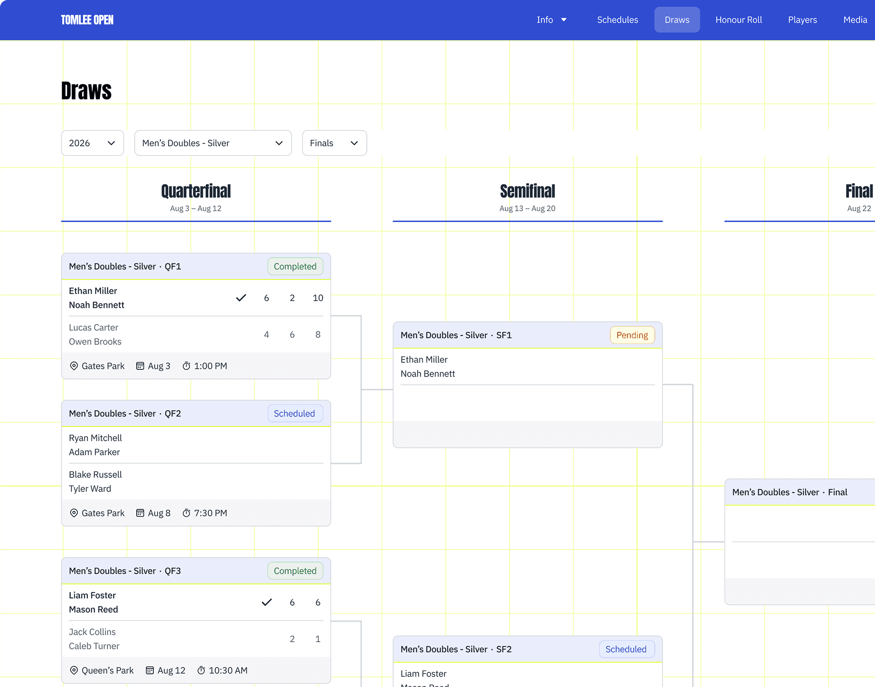
Task: Click location pin icon in QF2 card
Action: click(74, 513)
